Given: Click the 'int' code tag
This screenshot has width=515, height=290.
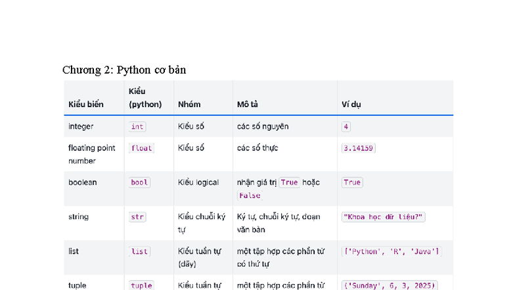Looking at the screenshot, I should click(137, 126).
